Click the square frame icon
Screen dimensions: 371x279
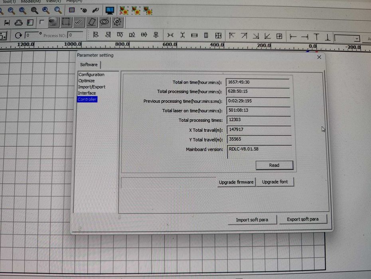point(72,10)
